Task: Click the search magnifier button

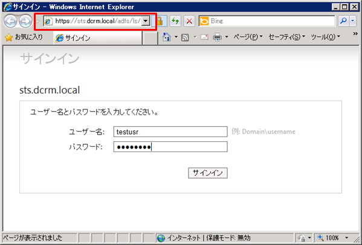Action: [x=343, y=21]
